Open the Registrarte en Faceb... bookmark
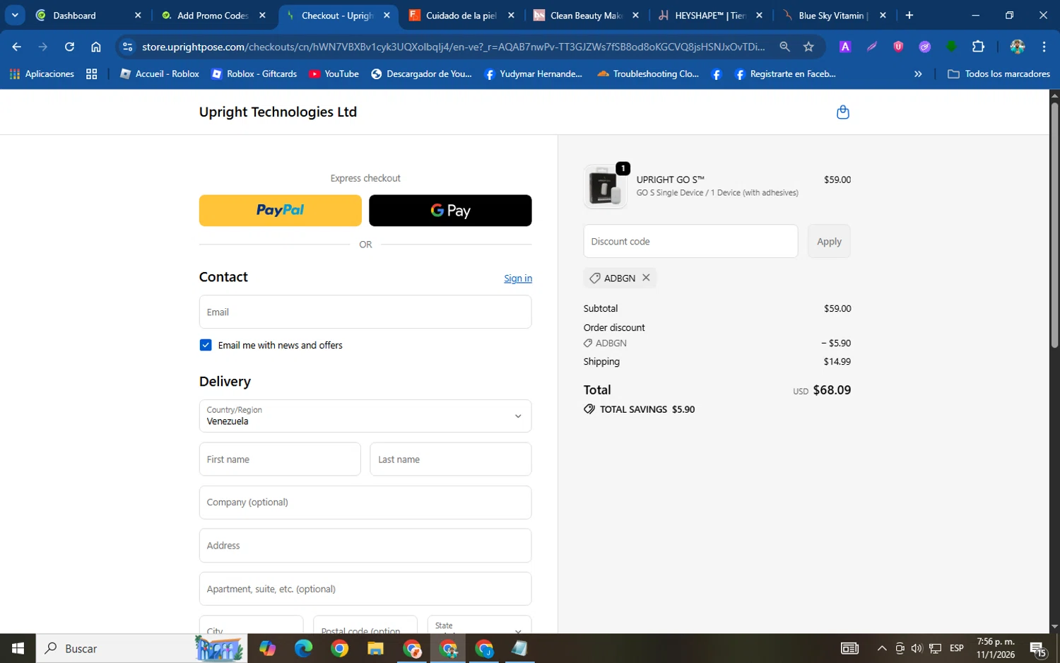This screenshot has width=1060, height=663. point(785,74)
